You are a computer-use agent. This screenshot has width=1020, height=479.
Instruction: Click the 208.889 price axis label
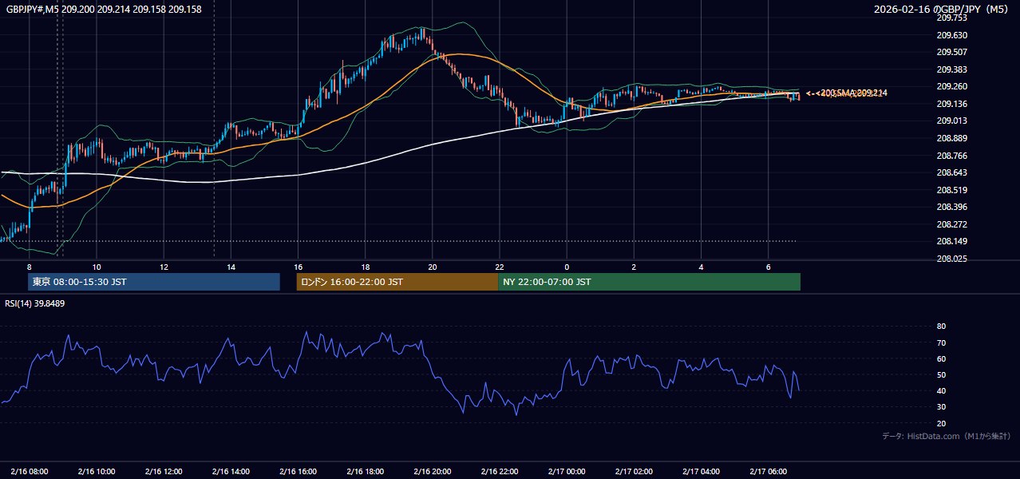[x=951, y=138]
